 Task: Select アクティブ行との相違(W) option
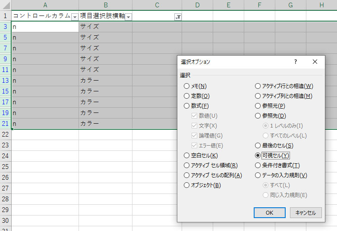258,86
